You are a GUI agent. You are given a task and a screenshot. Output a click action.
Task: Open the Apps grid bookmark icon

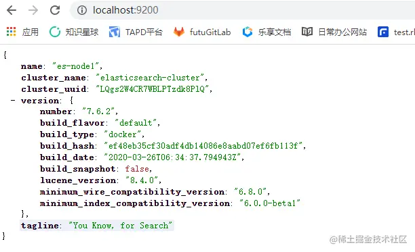[x=11, y=32]
